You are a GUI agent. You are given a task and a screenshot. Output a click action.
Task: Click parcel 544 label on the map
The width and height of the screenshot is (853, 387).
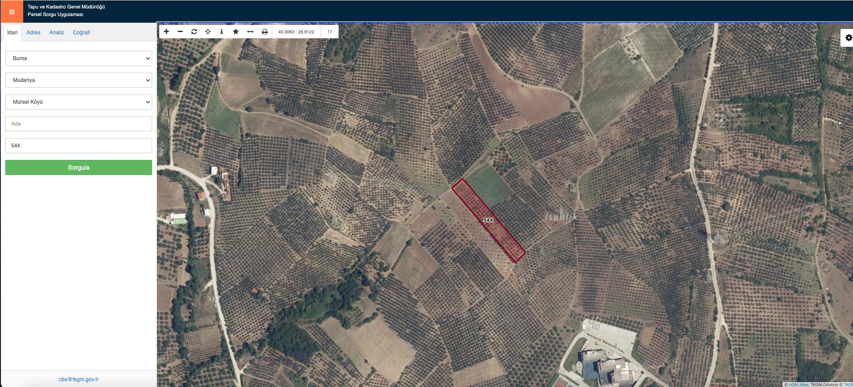click(x=488, y=220)
